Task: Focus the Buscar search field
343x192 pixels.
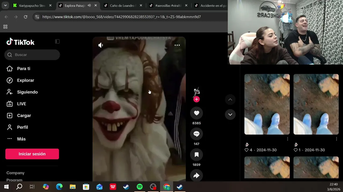Action: point(32,55)
